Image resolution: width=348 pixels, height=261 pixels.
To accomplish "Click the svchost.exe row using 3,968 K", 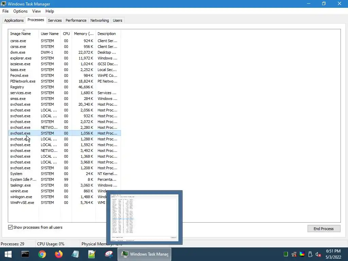I will tap(65, 162).
